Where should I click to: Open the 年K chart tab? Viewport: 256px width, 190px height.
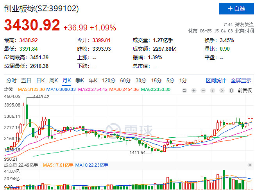[93, 80]
